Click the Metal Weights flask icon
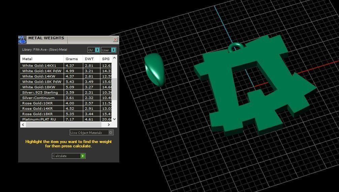The image size is (339, 192). click(x=22, y=40)
